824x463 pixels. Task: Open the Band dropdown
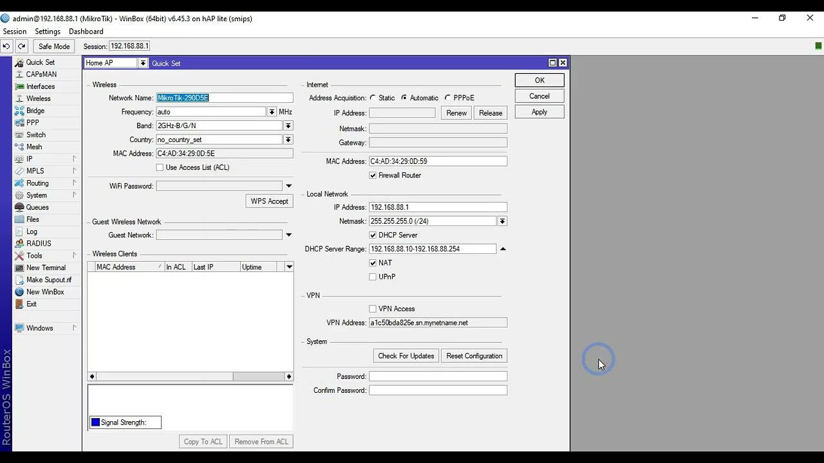point(288,125)
